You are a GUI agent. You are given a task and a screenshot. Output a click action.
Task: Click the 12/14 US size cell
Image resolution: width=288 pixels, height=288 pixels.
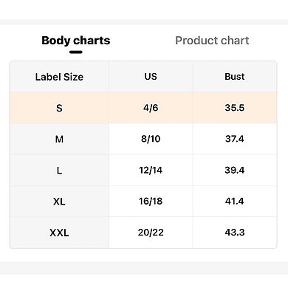coord(151,171)
